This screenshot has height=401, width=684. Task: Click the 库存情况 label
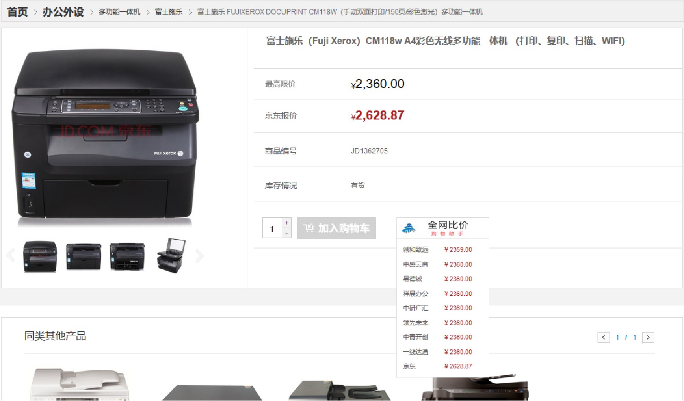(x=281, y=185)
